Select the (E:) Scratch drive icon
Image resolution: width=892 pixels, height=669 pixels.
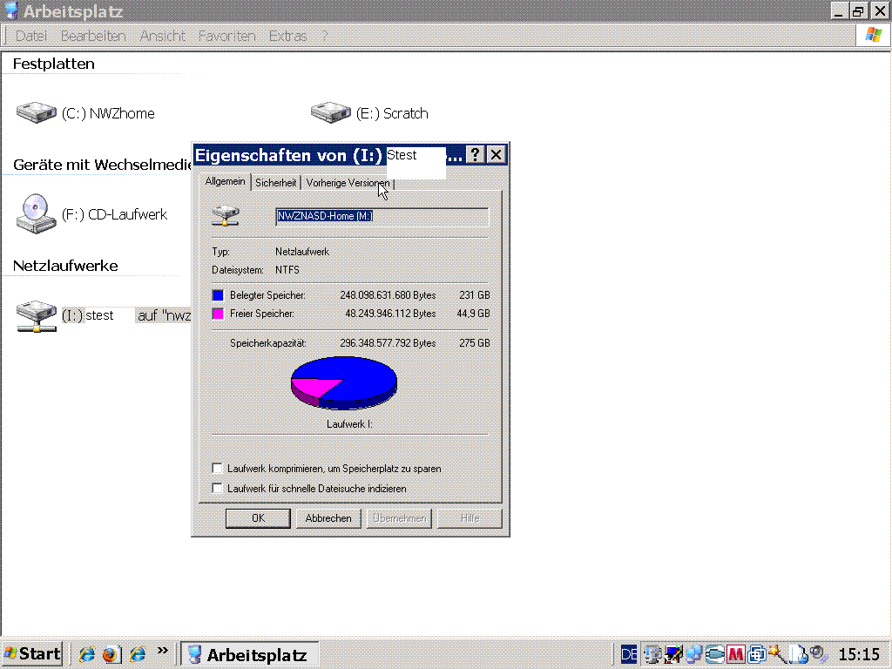coord(330,112)
